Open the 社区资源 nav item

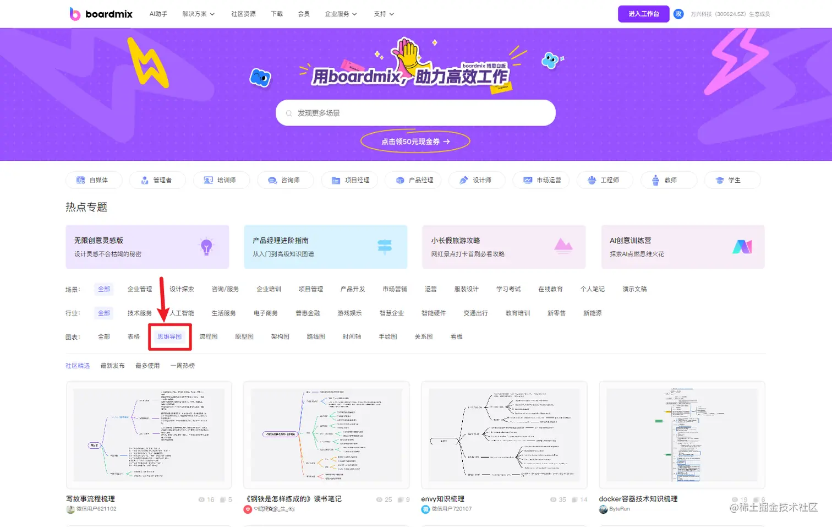click(x=243, y=14)
